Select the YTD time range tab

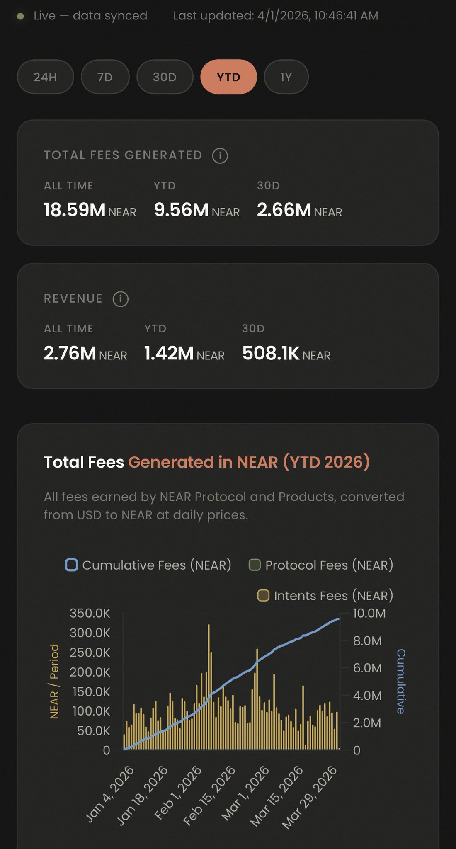point(228,77)
